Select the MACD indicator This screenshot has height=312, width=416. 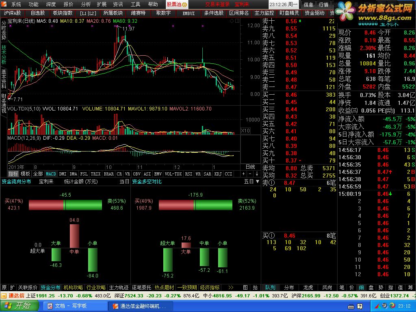pos(51,174)
